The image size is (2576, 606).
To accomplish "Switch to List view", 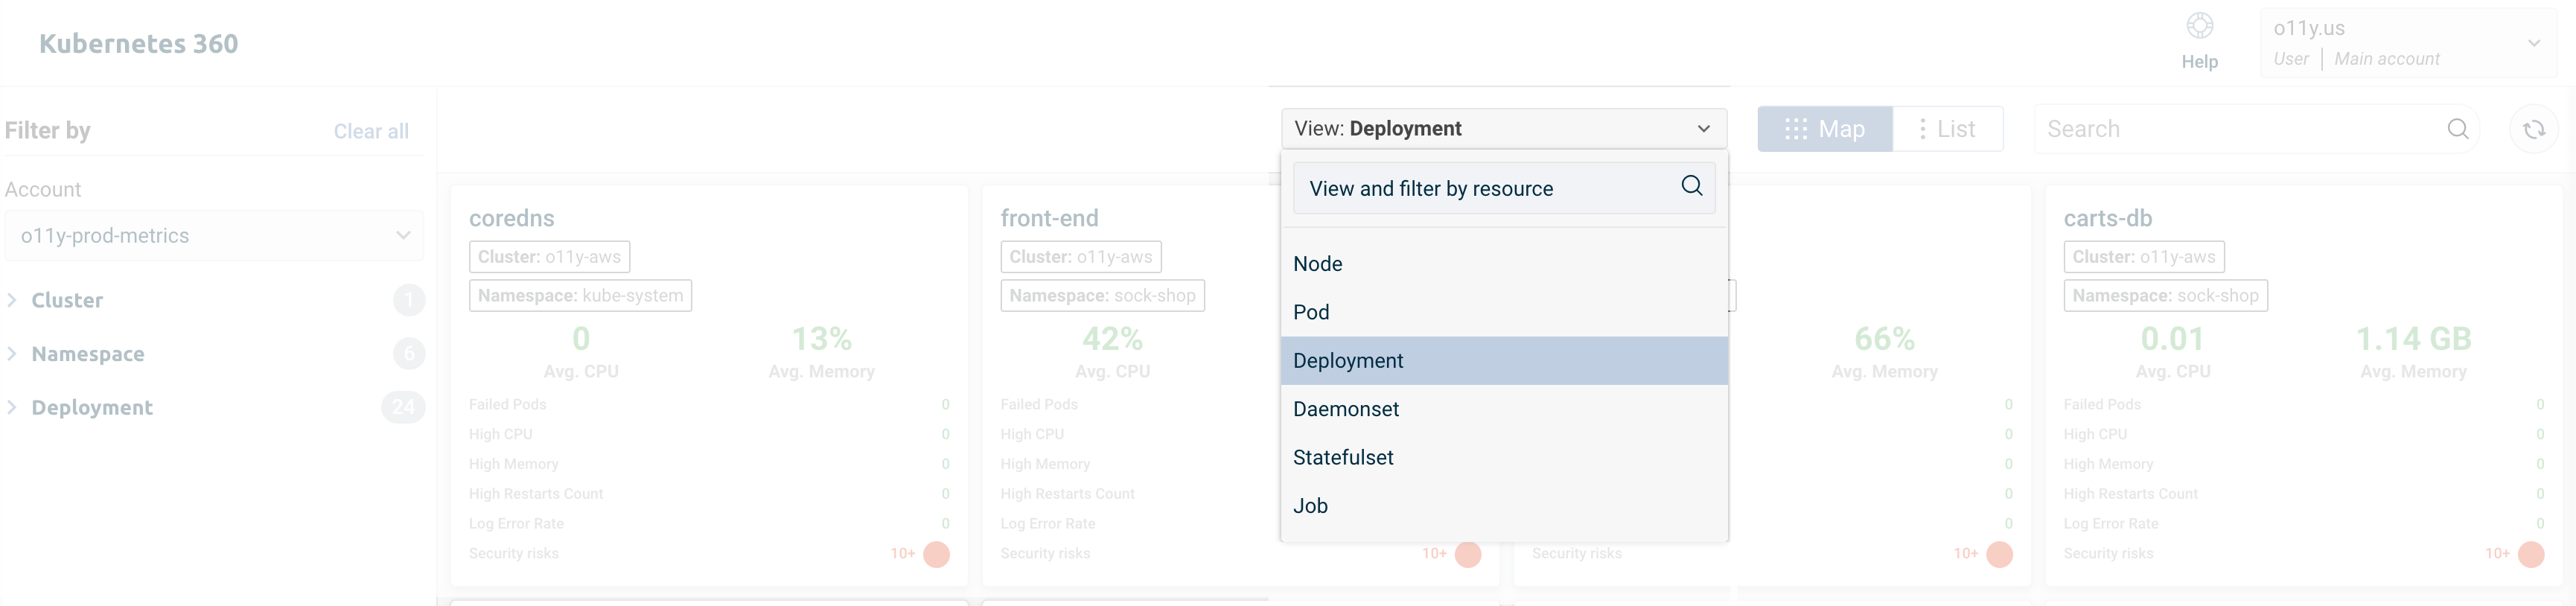I will (1947, 129).
